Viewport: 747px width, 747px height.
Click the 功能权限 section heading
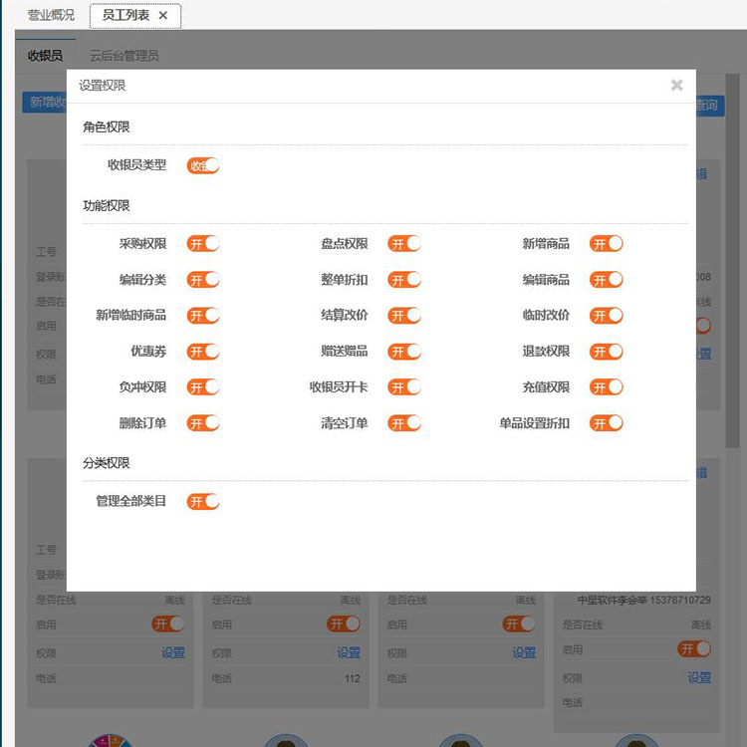coord(107,206)
